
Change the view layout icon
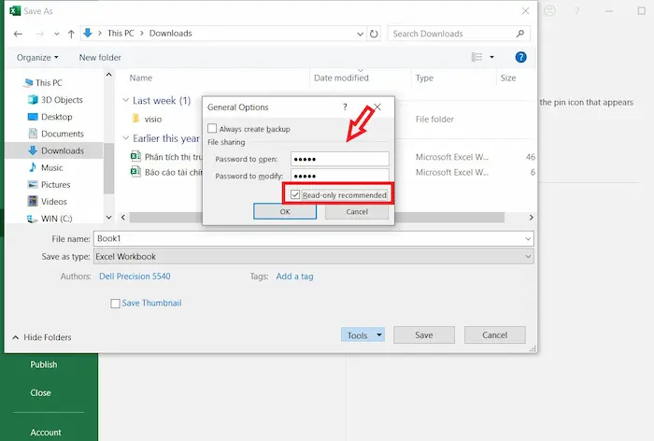pyautogui.click(x=476, y=57)
